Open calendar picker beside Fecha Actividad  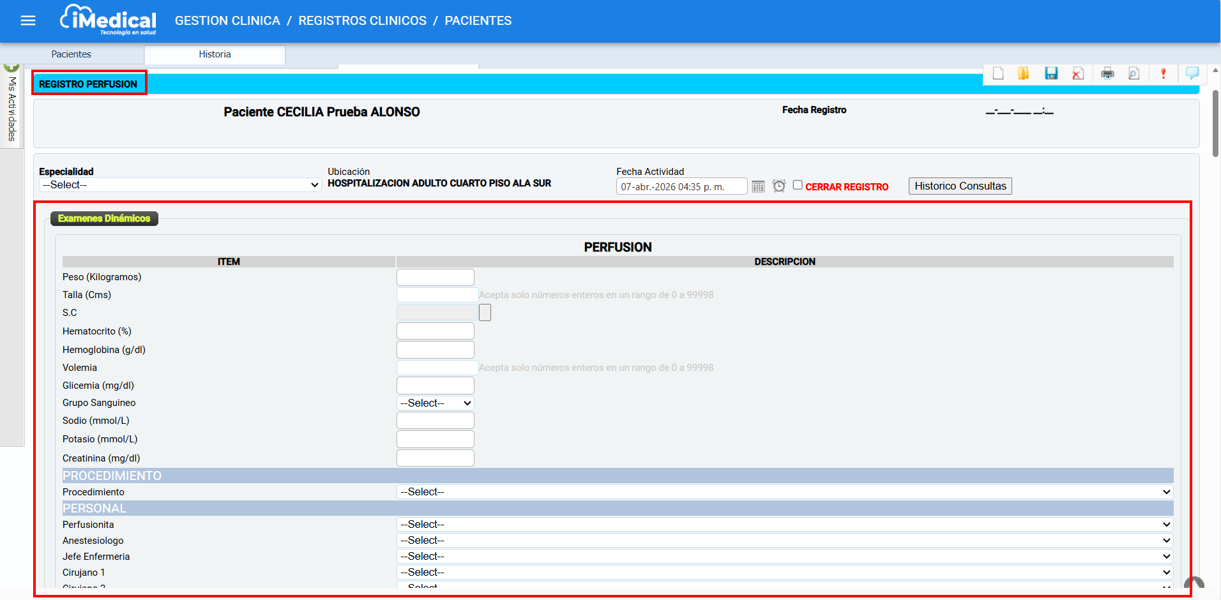pyautogui.click(x=758, y=186)
